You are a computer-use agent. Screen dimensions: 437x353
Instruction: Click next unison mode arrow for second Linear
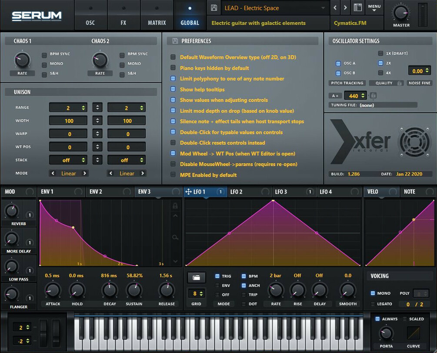(x=143, y=173)
